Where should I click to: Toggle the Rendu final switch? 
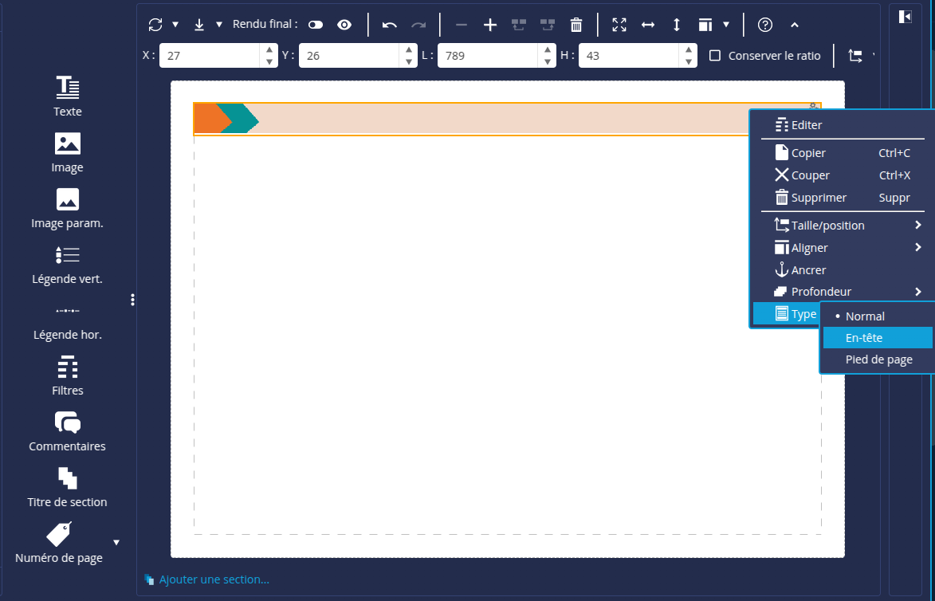coord(316,25)
